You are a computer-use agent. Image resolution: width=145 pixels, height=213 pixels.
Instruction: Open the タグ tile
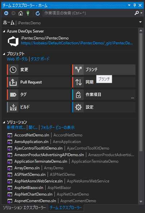pos(38,95)
